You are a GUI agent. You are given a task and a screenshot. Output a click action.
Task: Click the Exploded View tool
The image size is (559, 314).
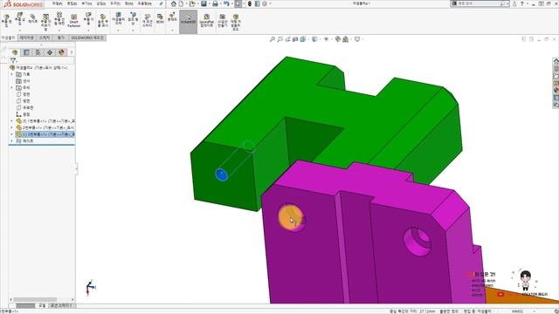click(172, 17)
